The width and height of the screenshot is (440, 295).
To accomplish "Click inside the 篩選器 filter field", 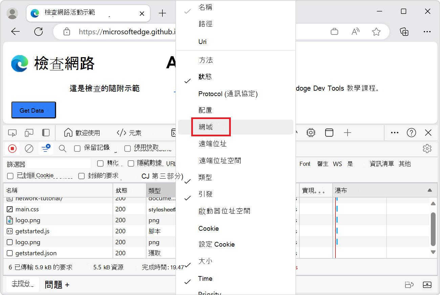I will (47, 163).
